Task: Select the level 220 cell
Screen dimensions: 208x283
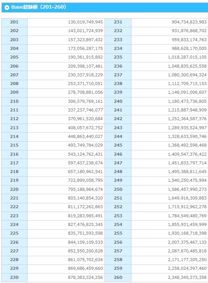Action: [x=14, y=189]
